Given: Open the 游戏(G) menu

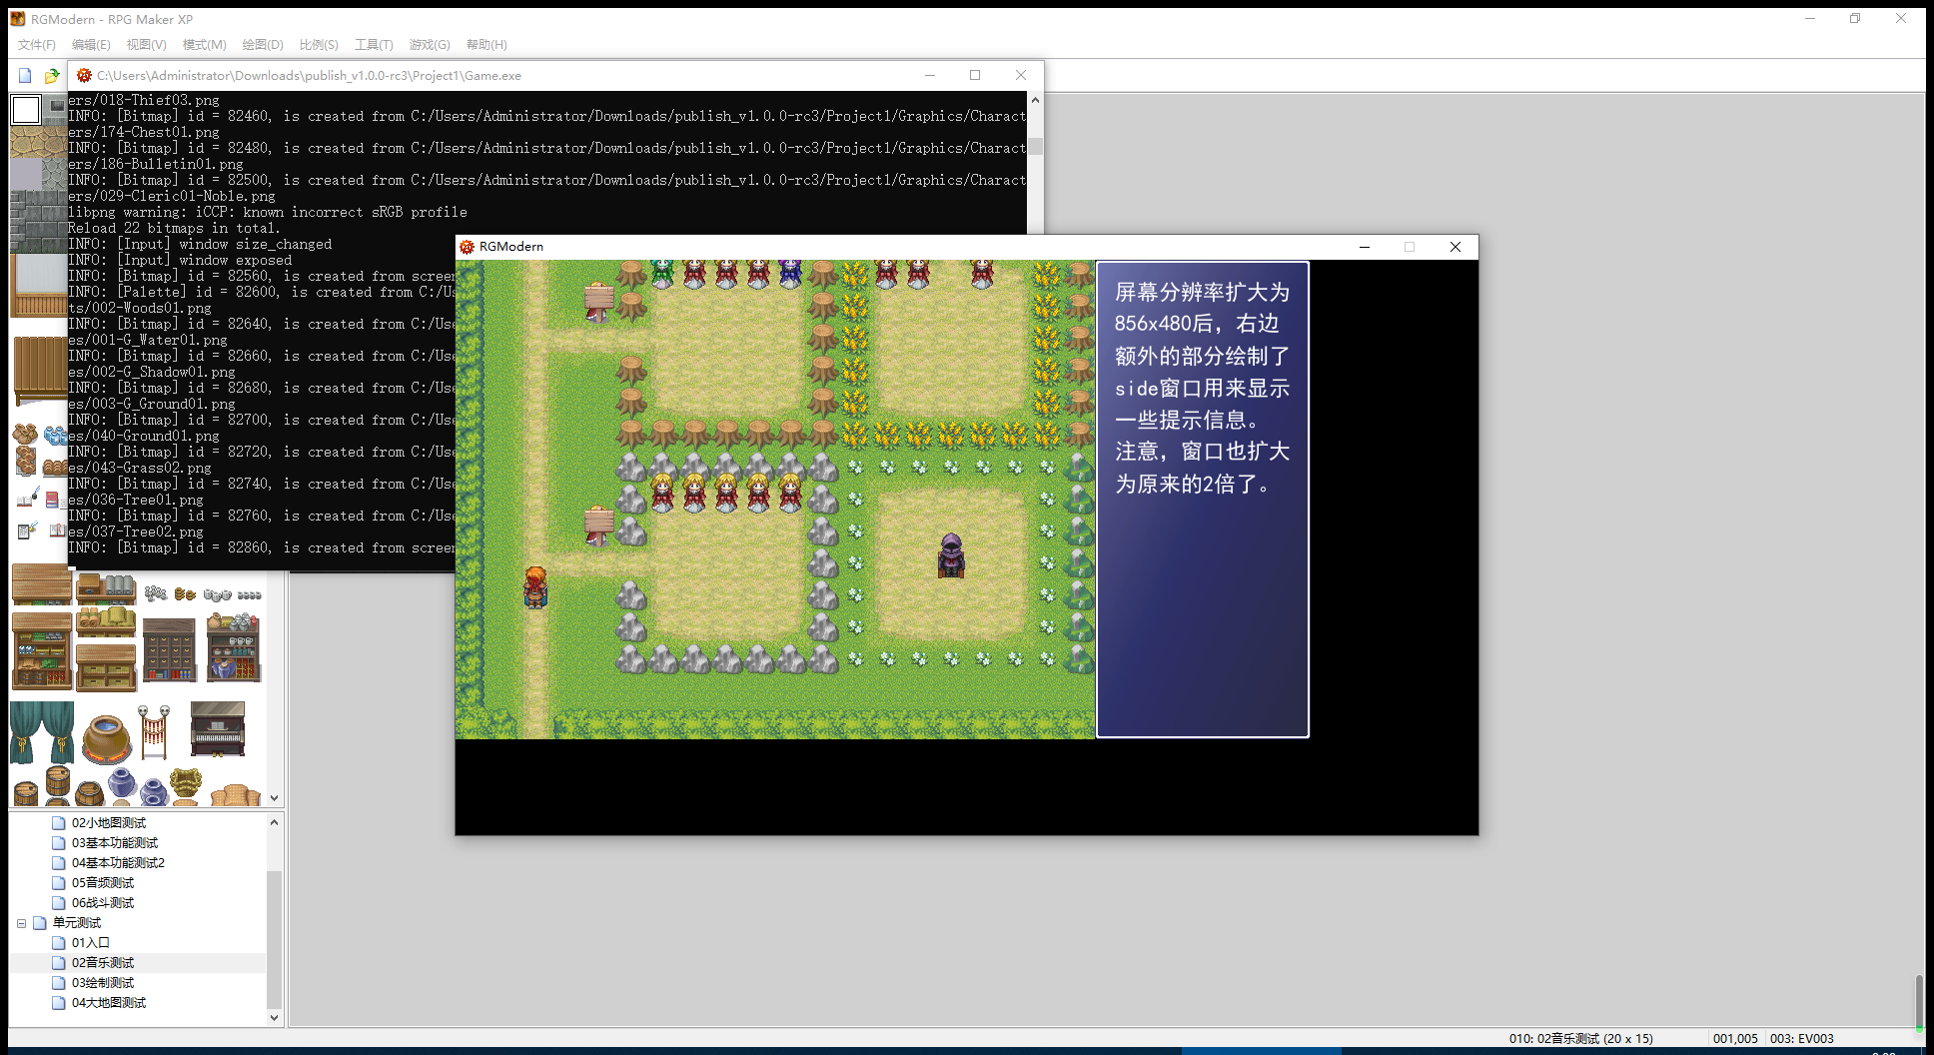Looking at the screenshot, I should [430, 45].
